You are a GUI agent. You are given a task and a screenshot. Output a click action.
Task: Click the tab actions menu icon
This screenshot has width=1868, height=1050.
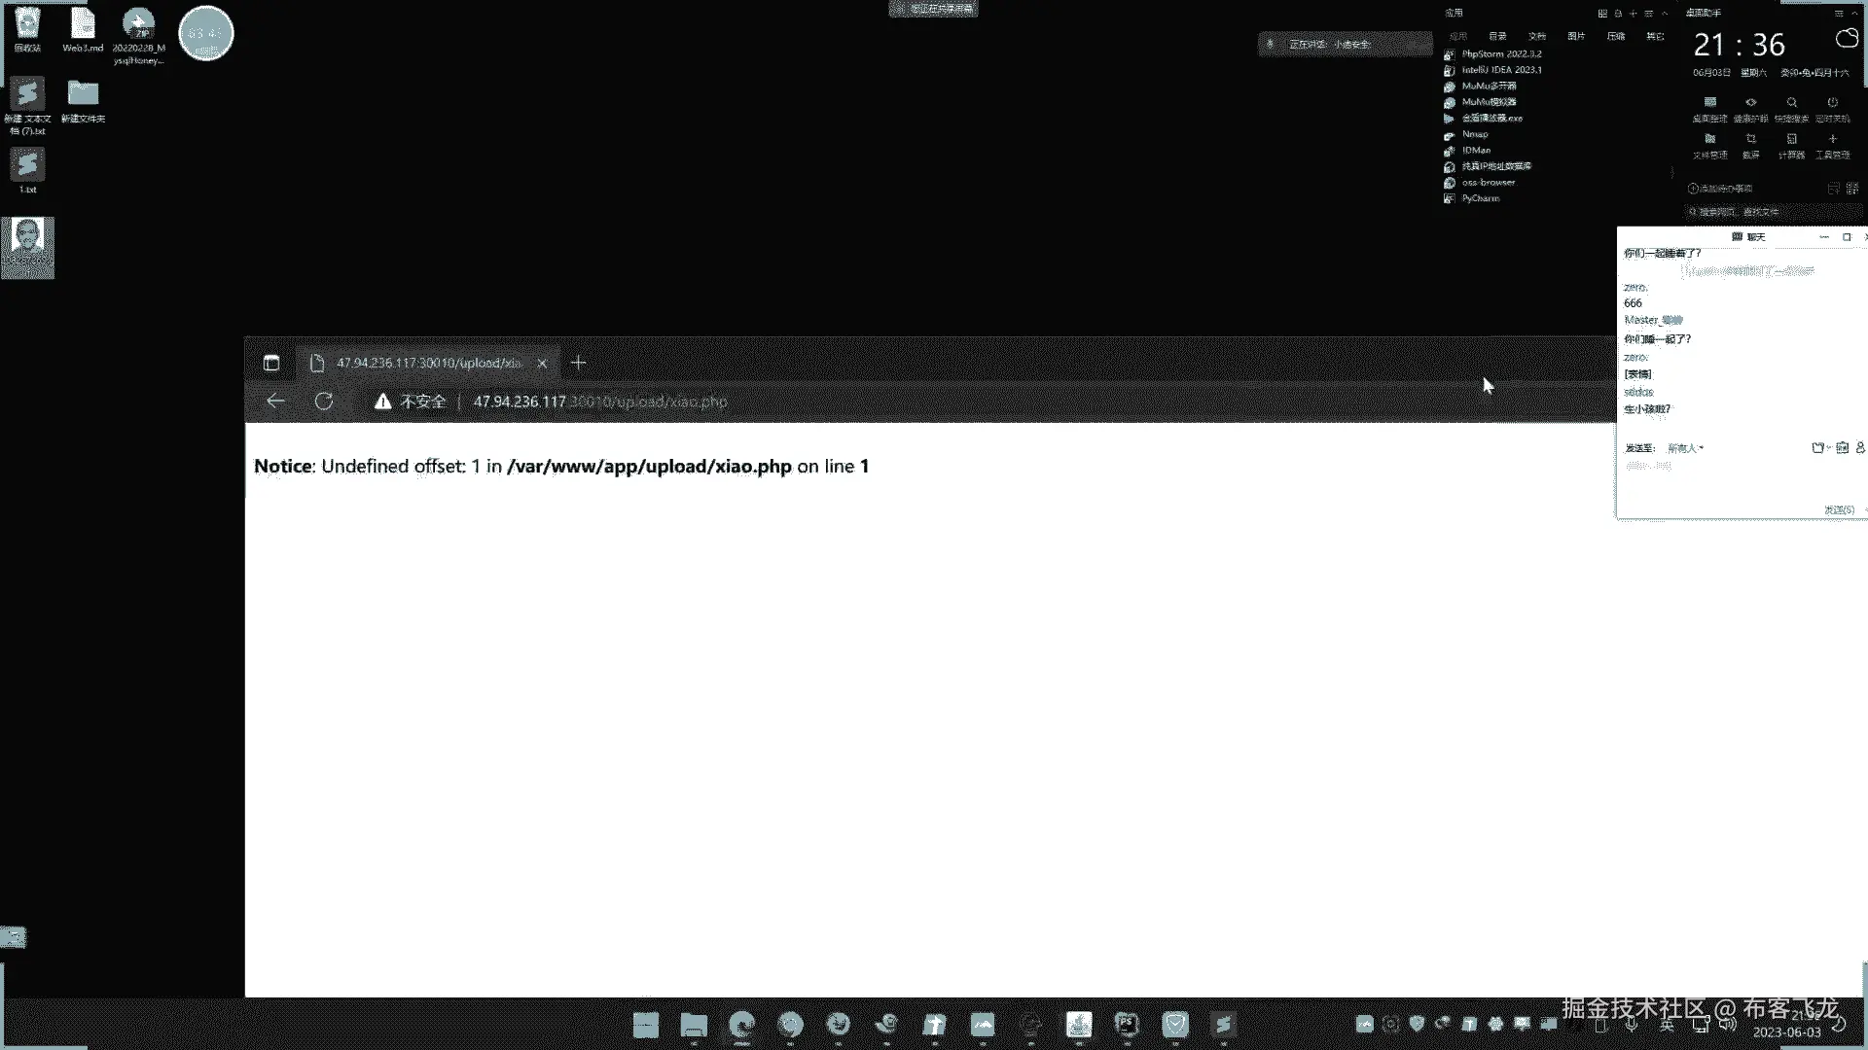point(271,363)
